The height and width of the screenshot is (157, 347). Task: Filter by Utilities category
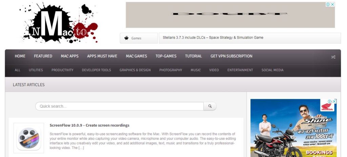(x=36, y=70)
